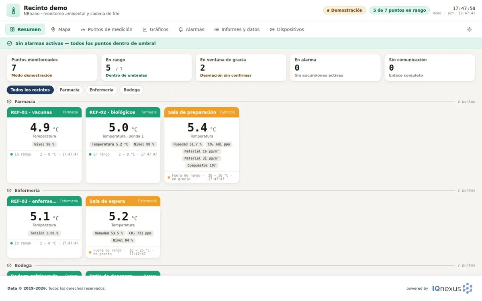Screen dimensions: 482x301
Task: Click the Humedad 53.5 % chip
Action: tap(109, 233)
